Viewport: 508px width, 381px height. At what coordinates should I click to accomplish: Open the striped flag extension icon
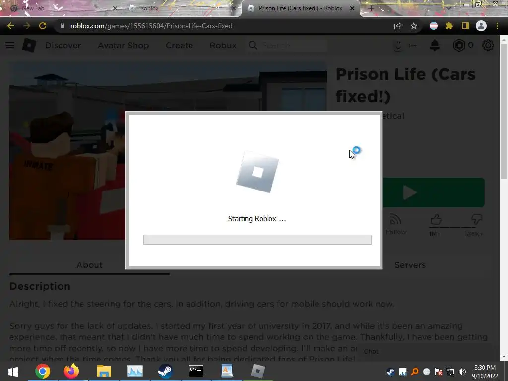[x=434, y=26]
